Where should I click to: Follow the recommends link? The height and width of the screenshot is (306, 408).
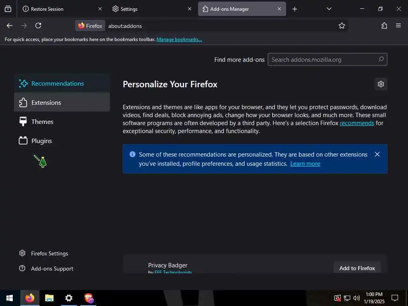pos(357,123)
